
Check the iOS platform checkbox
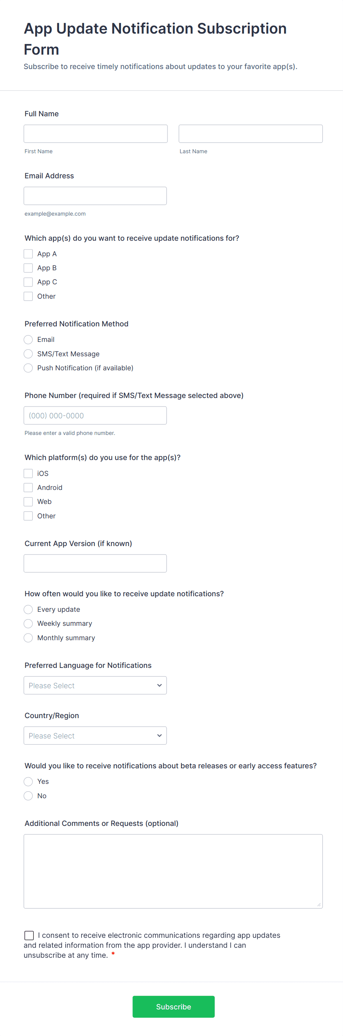28,473
